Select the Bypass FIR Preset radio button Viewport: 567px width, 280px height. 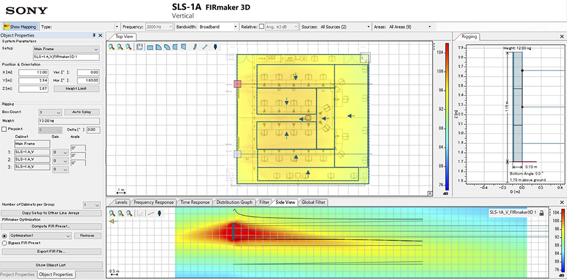(5, 243)
